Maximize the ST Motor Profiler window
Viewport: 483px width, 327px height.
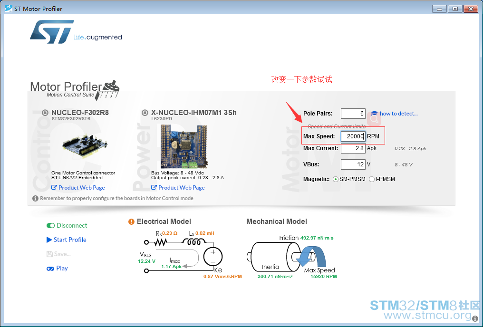click(455, 9)
